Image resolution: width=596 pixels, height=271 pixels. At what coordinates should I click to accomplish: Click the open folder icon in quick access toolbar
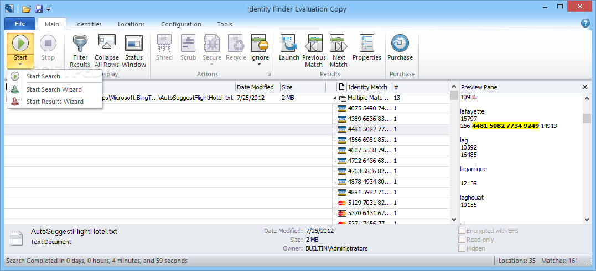coord(26,8)
